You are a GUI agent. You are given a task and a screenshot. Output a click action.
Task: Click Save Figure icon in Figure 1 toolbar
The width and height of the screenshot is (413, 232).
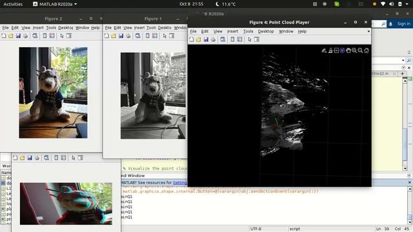coord(121,36)
